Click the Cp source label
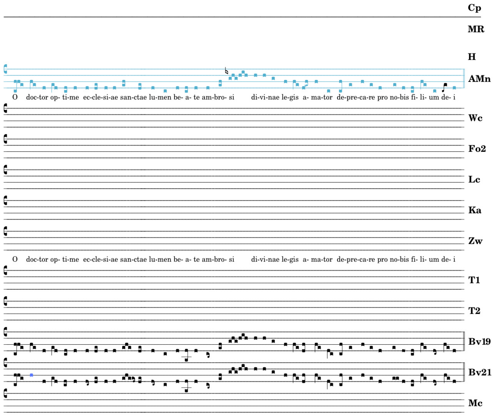 pyautogui.click(x=474, y=8)
